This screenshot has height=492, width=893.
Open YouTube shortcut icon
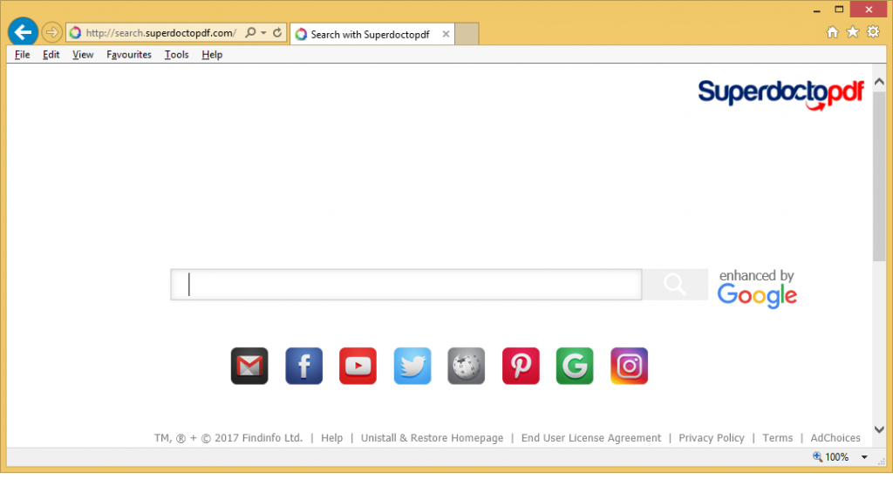pos(358,366)
